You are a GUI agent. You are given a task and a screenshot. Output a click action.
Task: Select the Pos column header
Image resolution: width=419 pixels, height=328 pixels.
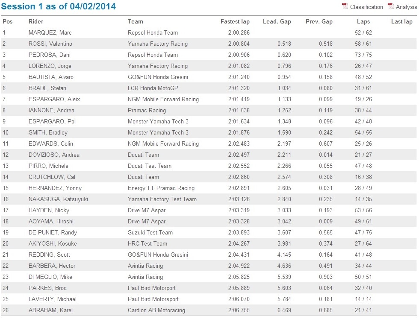point(8,22)
